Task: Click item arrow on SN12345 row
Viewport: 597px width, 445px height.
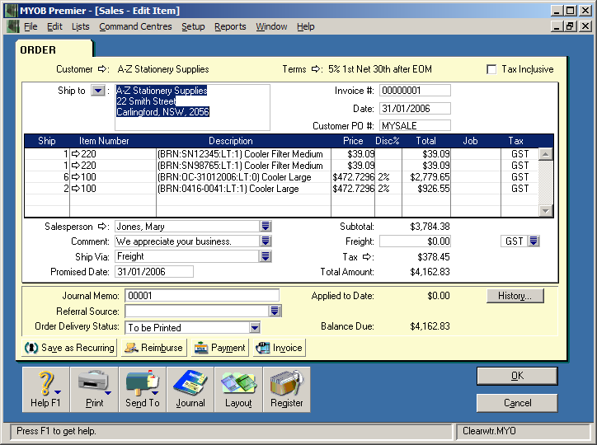Action: [76, 154]
